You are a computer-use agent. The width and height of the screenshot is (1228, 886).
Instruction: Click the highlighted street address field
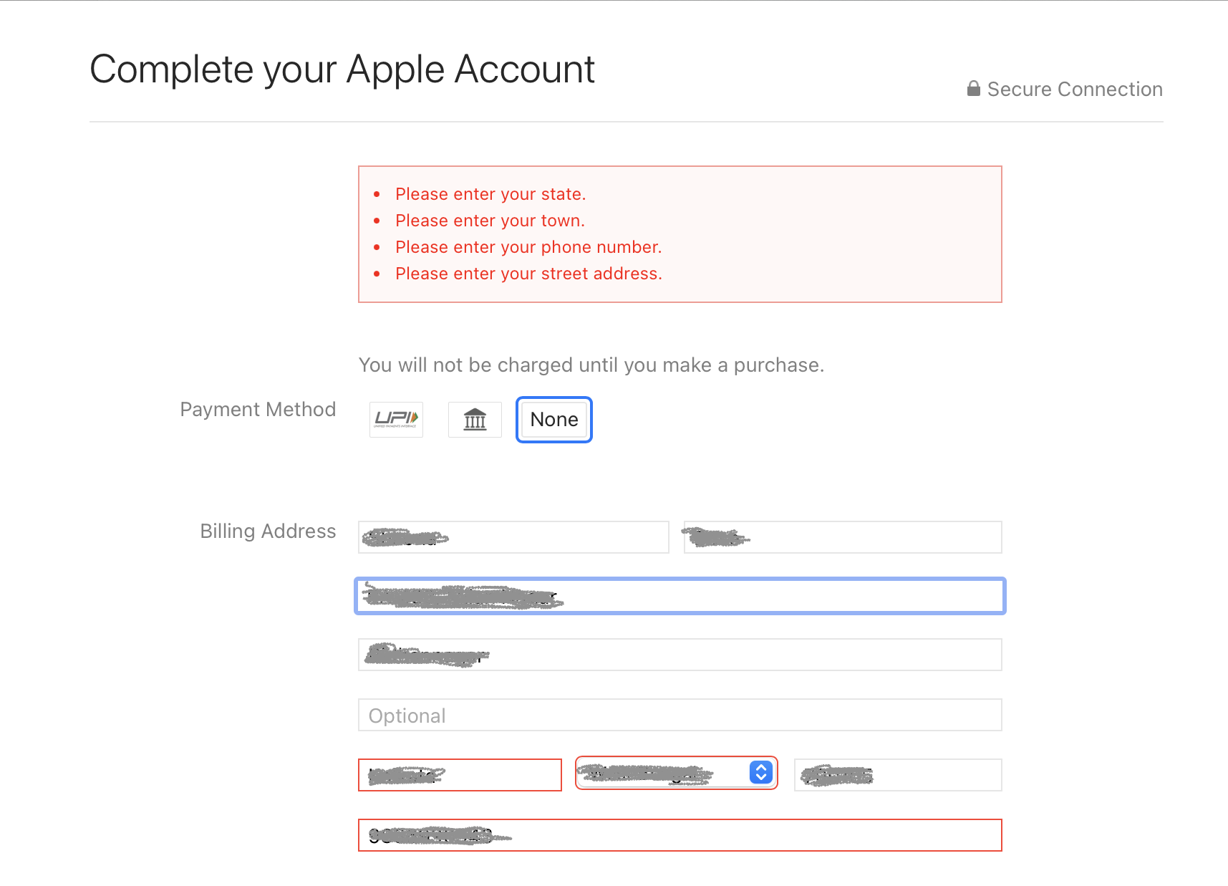[x=680, y=596]
